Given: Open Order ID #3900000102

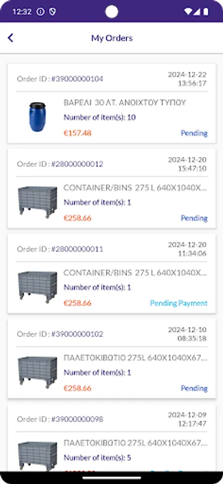Looking at the screenshot, I should click(60, 334).
